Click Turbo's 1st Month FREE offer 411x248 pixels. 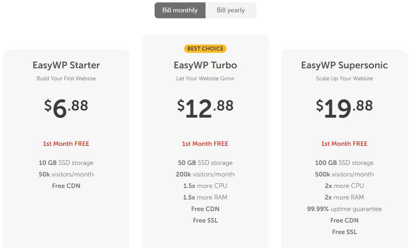click(x=205, y=144)
